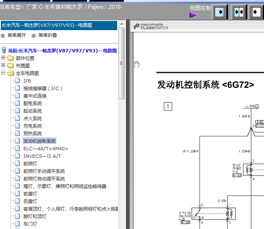
Task: Open the J/B circuit diagram
Action: coord(27,81)
